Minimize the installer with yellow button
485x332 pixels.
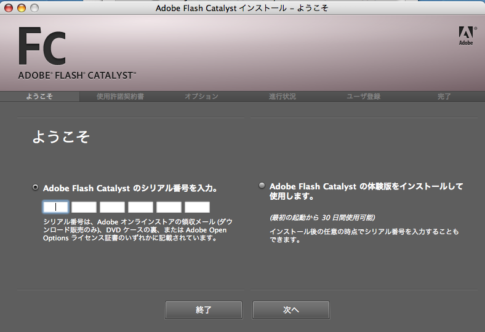pos(22,8)
